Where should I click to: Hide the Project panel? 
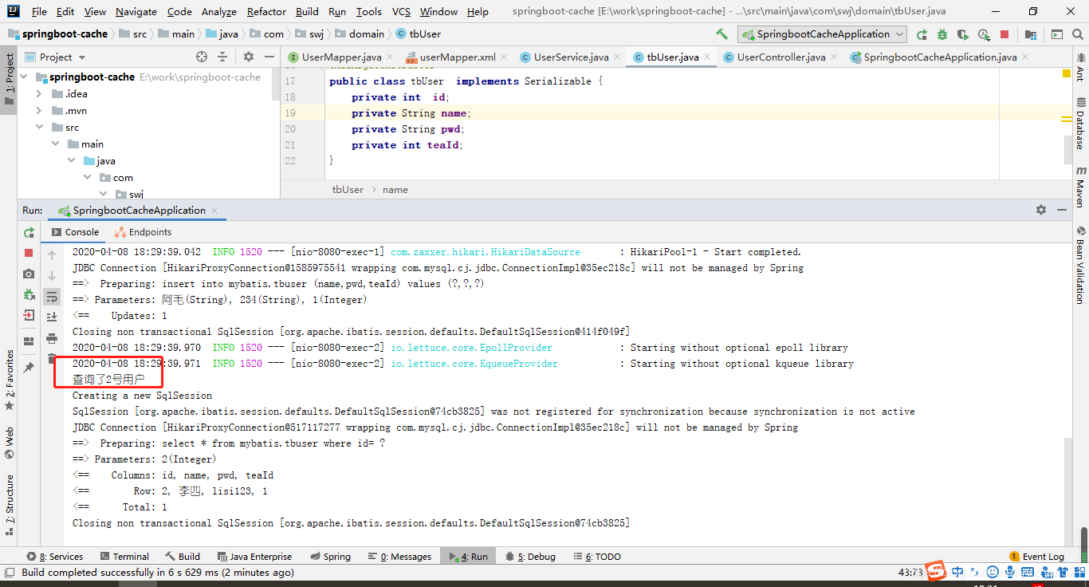pyautogui.click(x=269, y=57)
